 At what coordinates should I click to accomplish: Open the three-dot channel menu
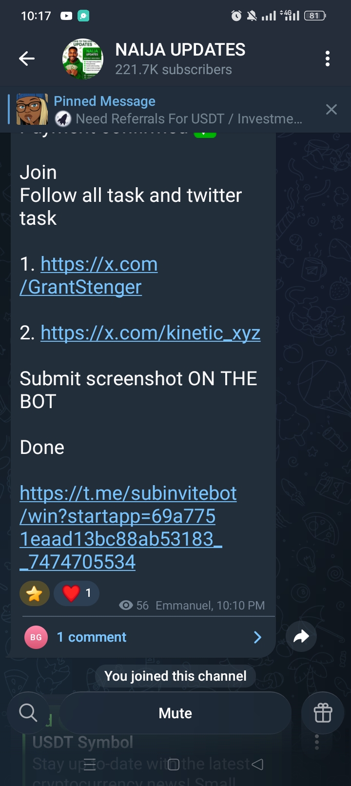(328, 59)
